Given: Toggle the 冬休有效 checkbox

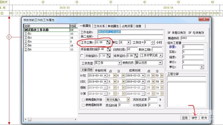Looking at the screenshot, I should point(189,32).
